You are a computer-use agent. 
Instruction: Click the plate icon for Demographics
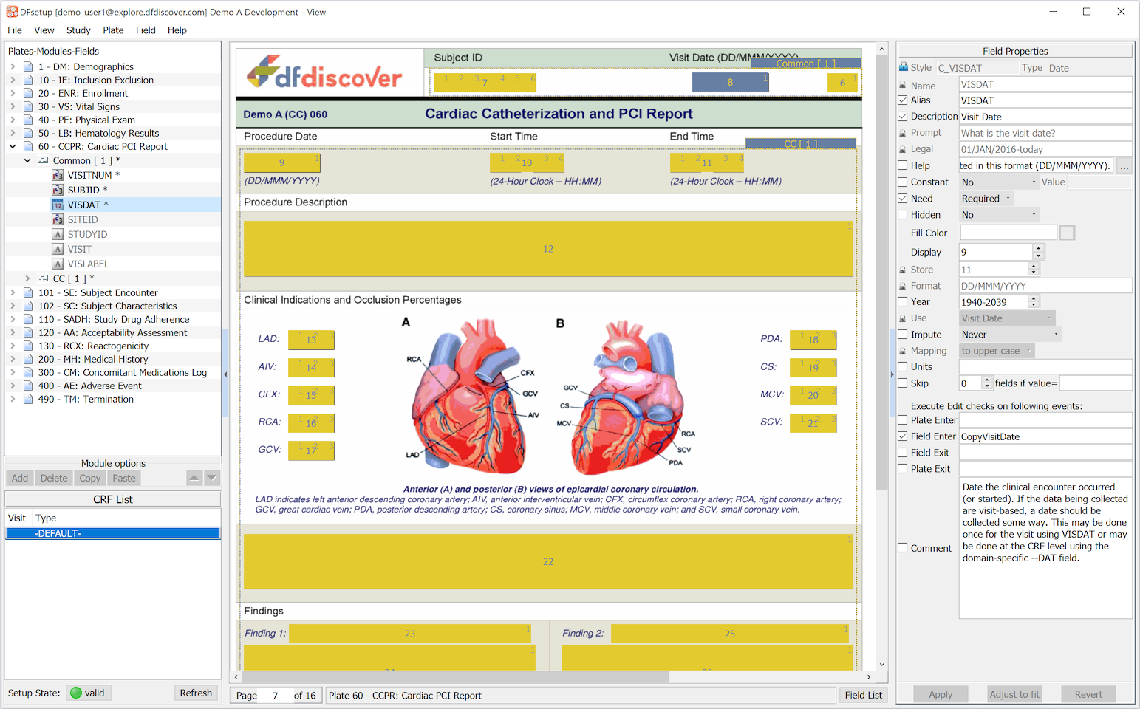pyautogui.click(x=28, y=66)
